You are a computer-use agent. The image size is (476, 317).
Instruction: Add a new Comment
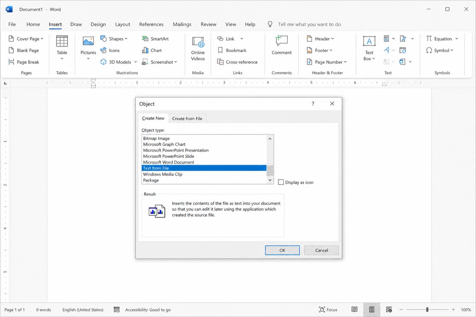coord(282,45)
